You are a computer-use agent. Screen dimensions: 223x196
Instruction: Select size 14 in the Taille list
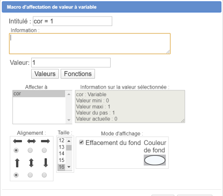[62, 153]
